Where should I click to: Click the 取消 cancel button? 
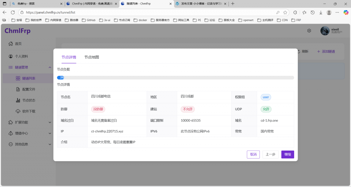click(x=253, y=154)
